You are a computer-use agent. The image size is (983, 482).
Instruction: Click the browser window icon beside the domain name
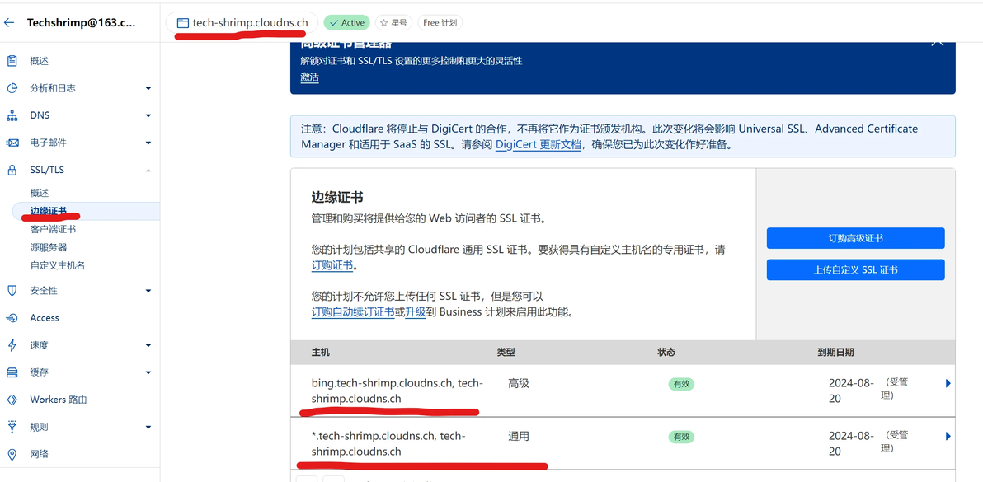tap(182, 22)
